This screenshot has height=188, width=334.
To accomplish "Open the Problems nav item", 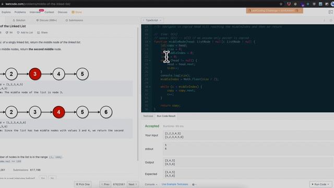I will pos(20,12).
